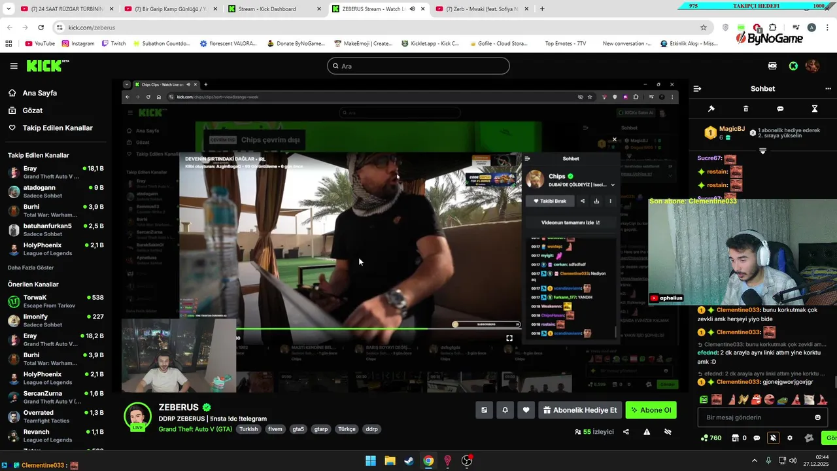Reload the page in the browser toolbar
Screen dimensions: 837x471
coord(41,27)
